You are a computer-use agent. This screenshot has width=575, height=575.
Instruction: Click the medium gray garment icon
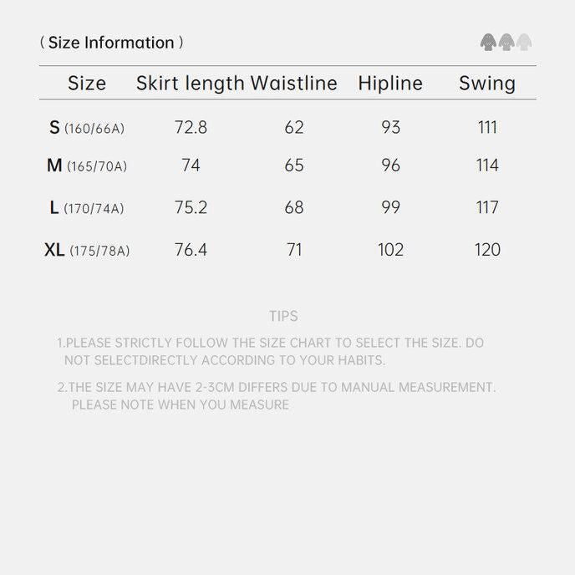pos(506,42)
